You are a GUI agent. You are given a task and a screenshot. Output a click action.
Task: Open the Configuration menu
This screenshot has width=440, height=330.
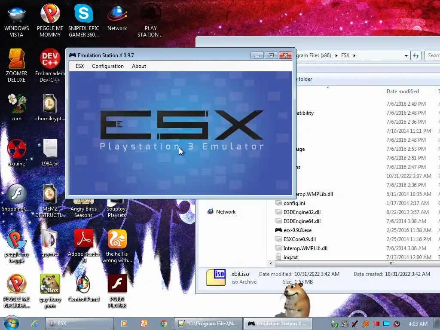point(108,66)
